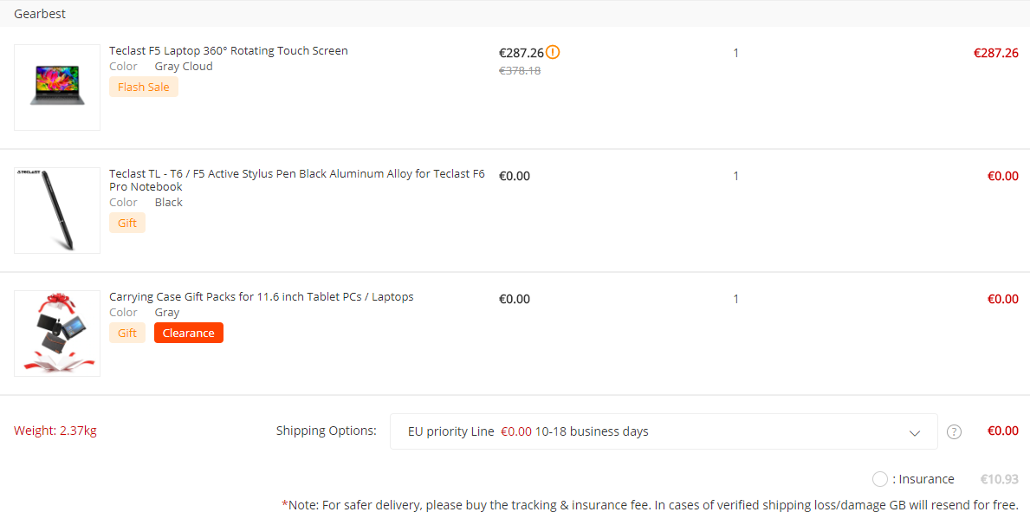Click the stylus pen product thumbnail
The height and width of the screenshot is (525, 1030).
pos(57,211)
